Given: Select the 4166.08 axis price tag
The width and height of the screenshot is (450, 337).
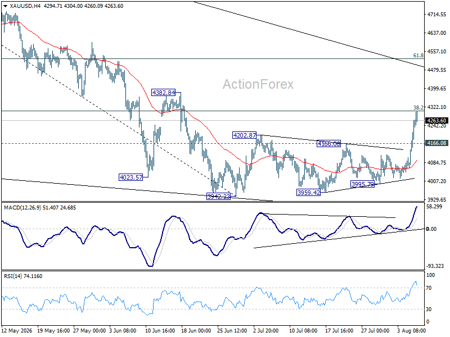Looking at the screenshot, I should click(436, 143).
